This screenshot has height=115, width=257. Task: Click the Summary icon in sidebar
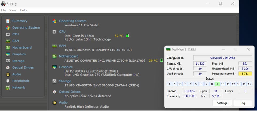click(8, 21)
